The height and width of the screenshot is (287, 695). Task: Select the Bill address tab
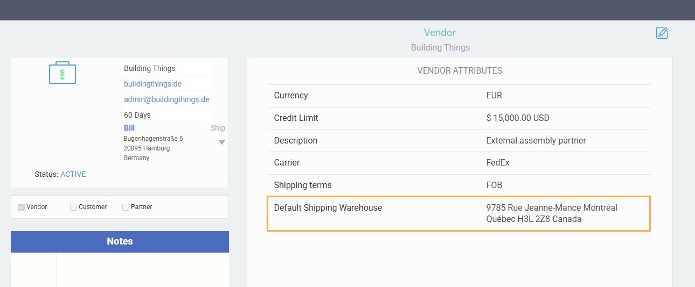point(129,128)
